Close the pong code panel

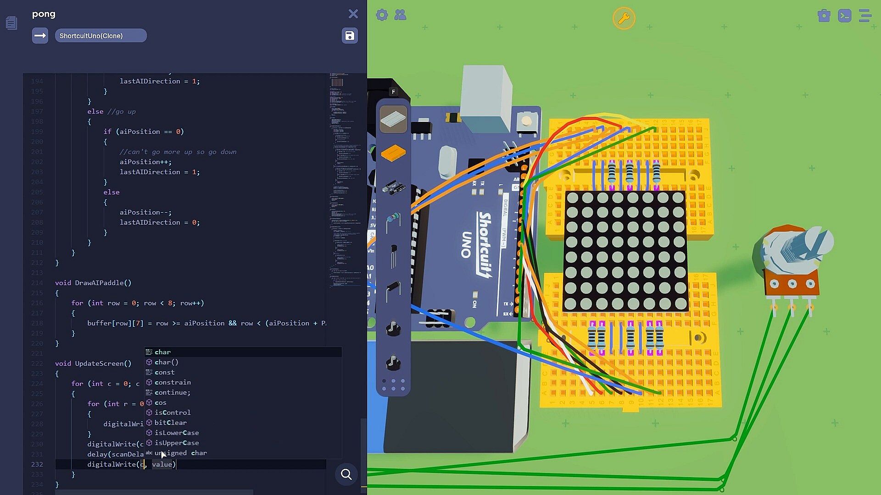tap(353, 14)
